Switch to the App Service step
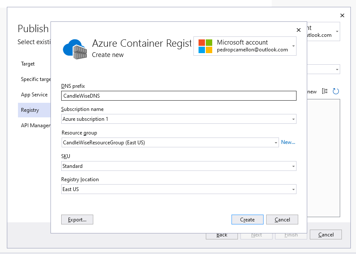356x254 pixels. pyautogui.click(x=34, y=95)
